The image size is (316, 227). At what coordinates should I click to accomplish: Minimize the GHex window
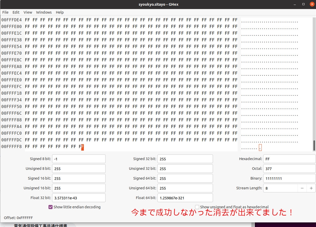pos(295,4)
